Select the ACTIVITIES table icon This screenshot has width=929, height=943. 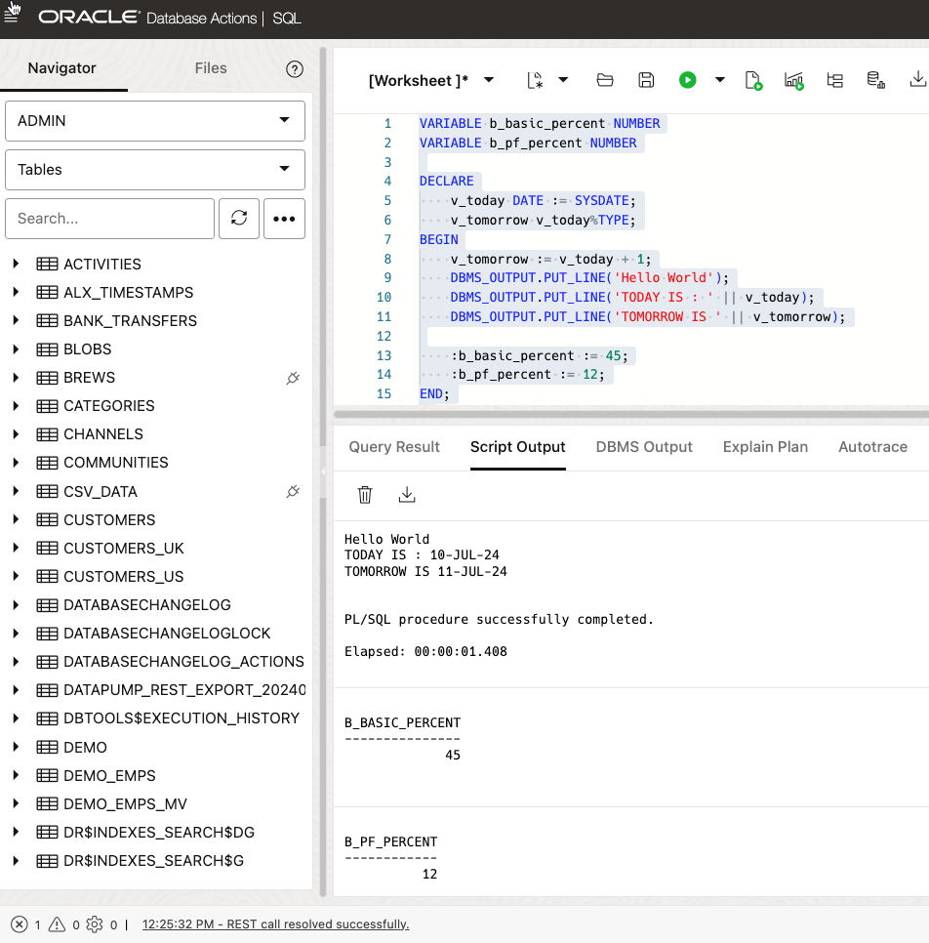point(47,264)
